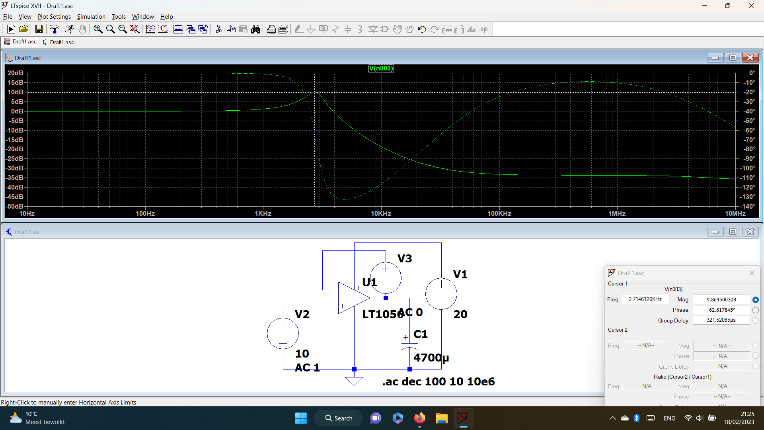This screenshot has height=430, width=764.
Task: Select Cursor 1 Mag radio button
Action: (755, 299)
